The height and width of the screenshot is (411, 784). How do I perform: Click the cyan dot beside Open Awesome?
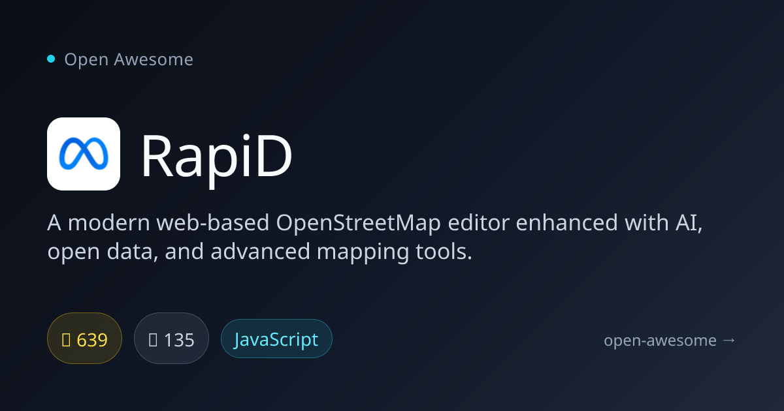point(51,59)
